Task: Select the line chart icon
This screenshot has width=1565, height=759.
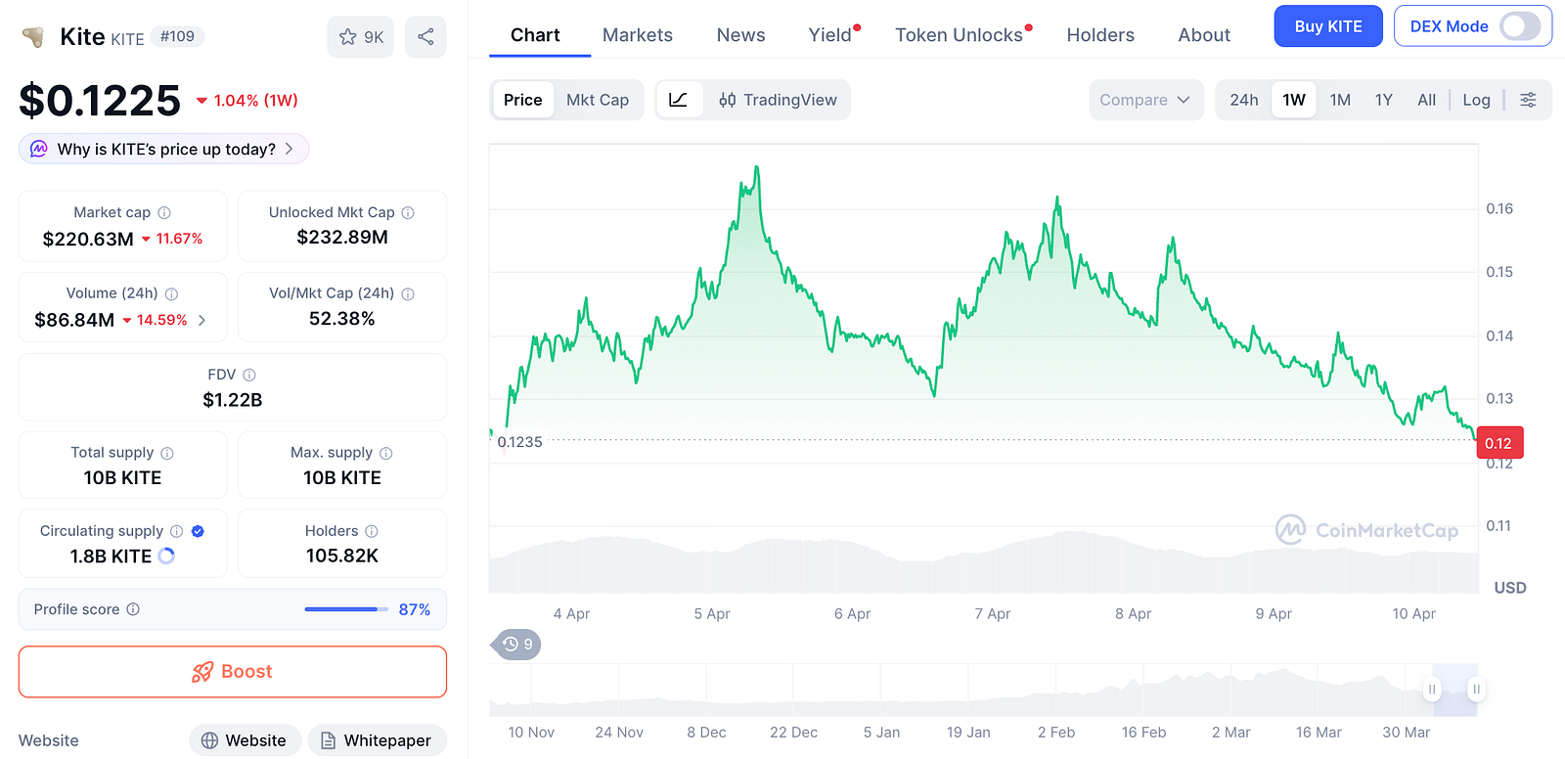Action: [x=679, y=100]
